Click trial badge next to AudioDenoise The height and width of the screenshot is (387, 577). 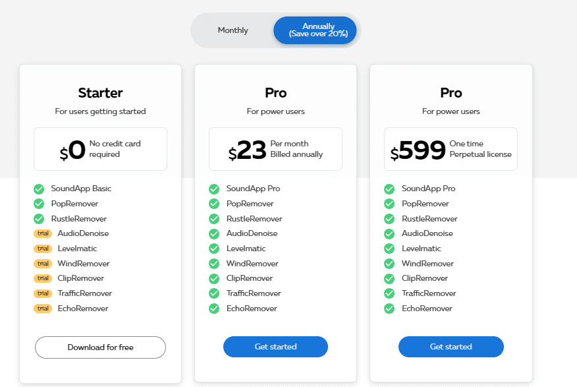pyautogui.click(x=43, y=233)
